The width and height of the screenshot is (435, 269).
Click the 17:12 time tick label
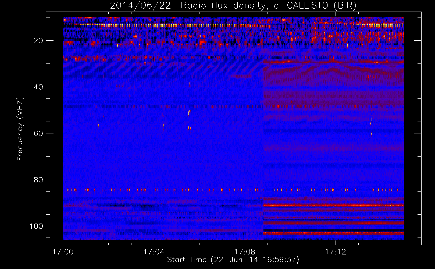click(x=336, y=252)
